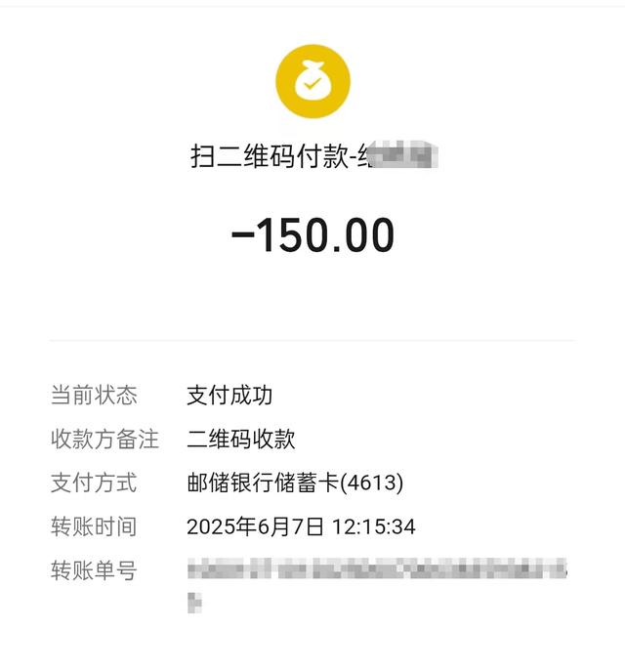The image size is (625, 672).
Task: Click the minus sign before 150.00
Action: click(241, 237)
